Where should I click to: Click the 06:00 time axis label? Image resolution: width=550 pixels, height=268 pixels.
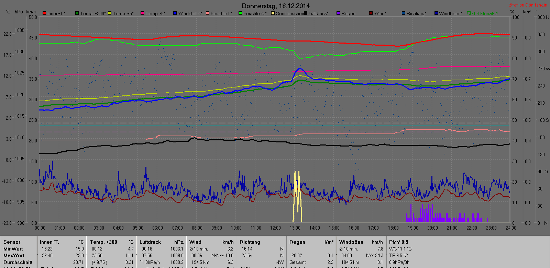point(157,228)
